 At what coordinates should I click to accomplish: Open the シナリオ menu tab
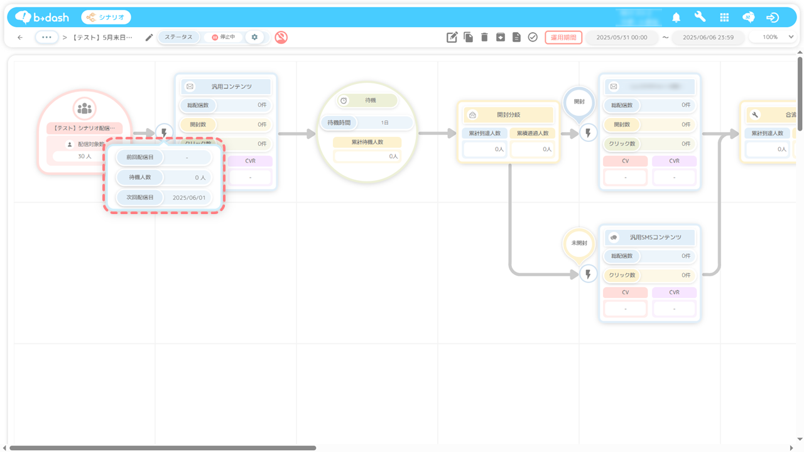[x=106, y=18]
